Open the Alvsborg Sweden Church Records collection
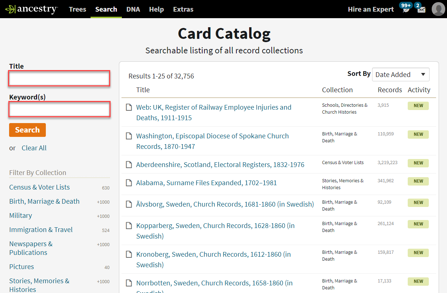Screen dimensions: 447x293 pyautogui.click(x=225, y=204)
